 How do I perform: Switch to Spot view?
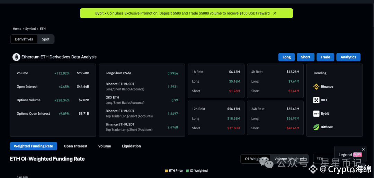[x=46, y=39]
